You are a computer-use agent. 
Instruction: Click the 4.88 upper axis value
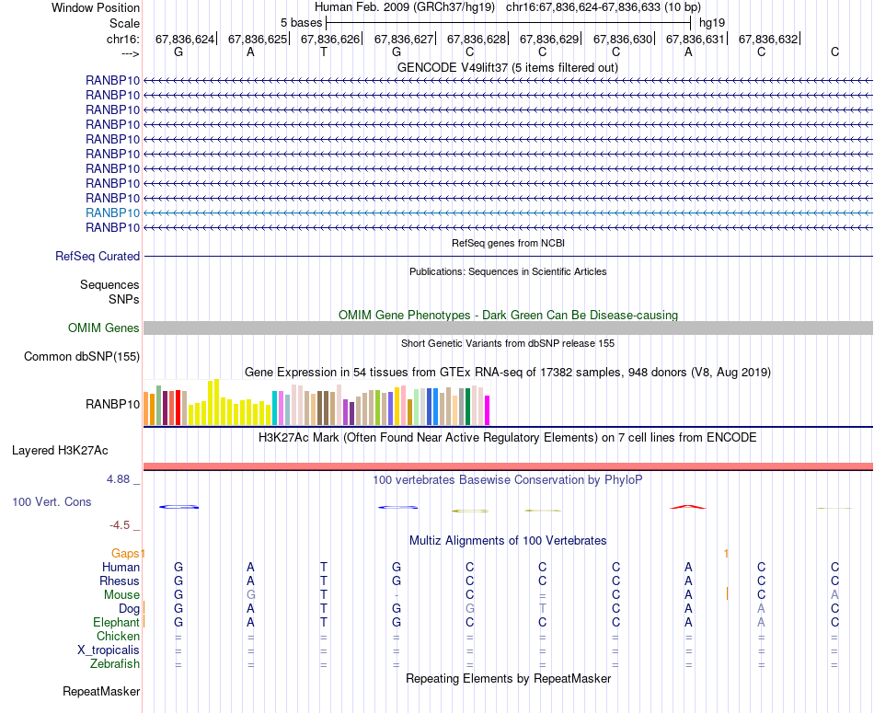[118, 479]
